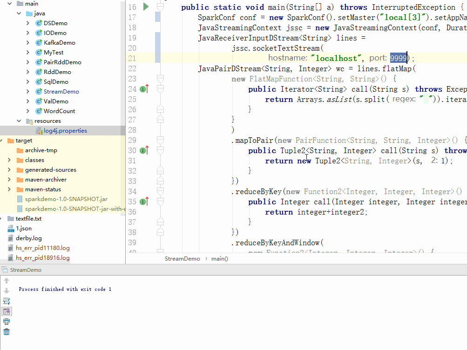Click the implements gutter marker on line 24

coord(144,89)
